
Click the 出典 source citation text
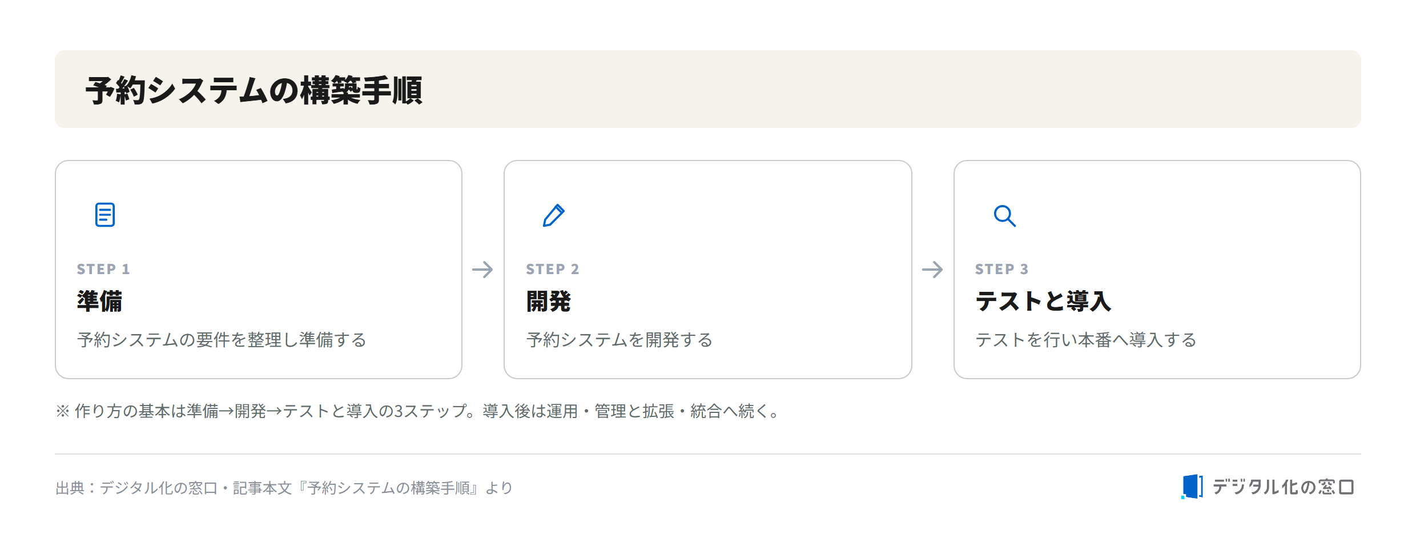click(284, 488)
